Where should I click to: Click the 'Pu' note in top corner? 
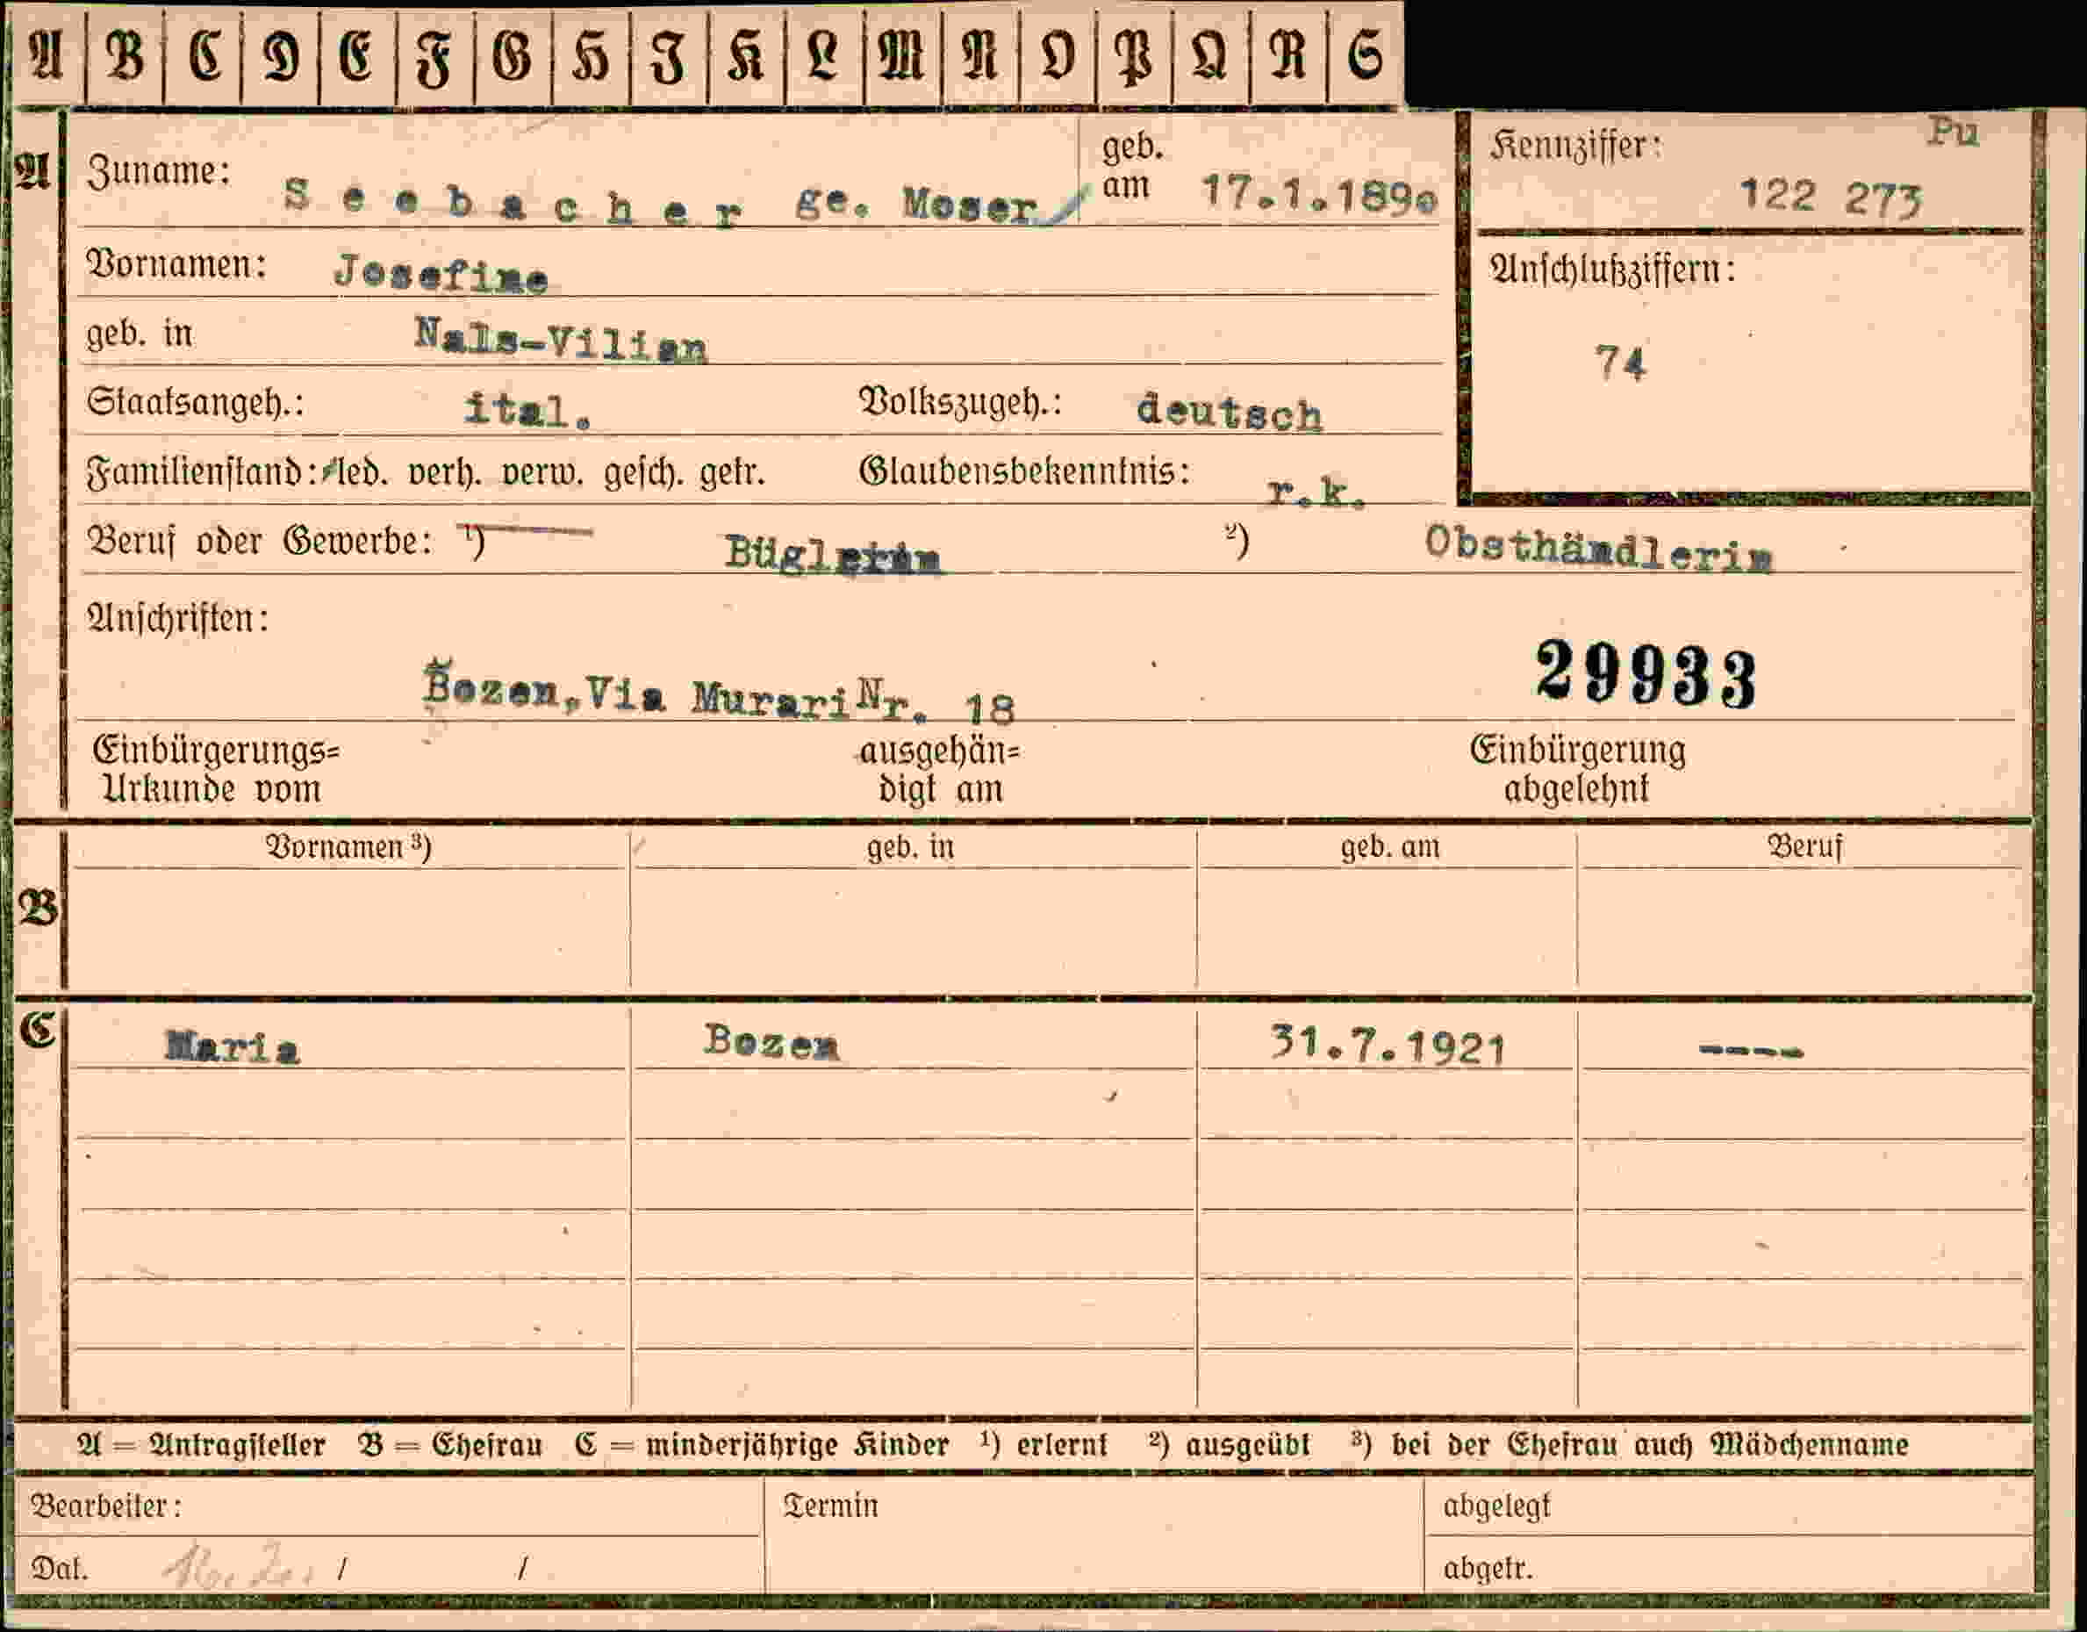[x=1951, y=132]
